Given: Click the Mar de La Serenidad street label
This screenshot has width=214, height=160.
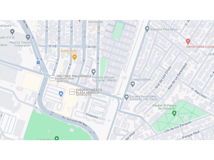Looking at the screenshot, I should [x=177, y=76].
